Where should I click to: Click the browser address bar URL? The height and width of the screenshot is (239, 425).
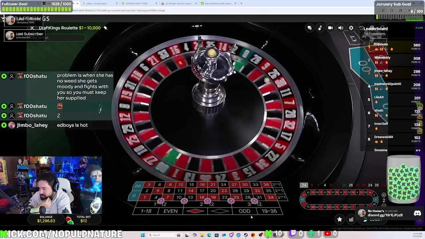(119, 10)
